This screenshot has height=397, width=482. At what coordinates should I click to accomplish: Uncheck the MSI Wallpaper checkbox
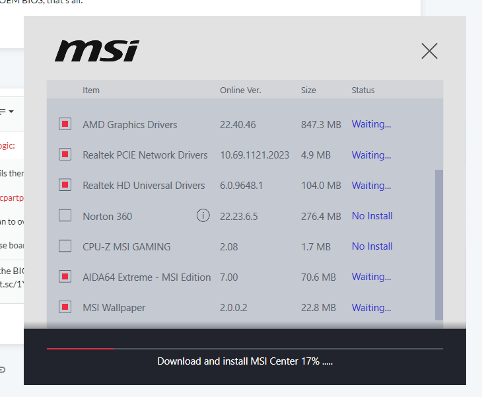(65, 307)
